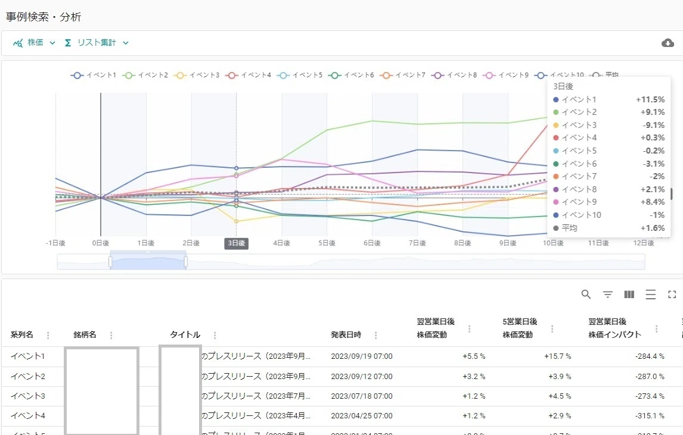
Task: Toggle イベント1 series in chart legend
Action: [x=94, y=75]
